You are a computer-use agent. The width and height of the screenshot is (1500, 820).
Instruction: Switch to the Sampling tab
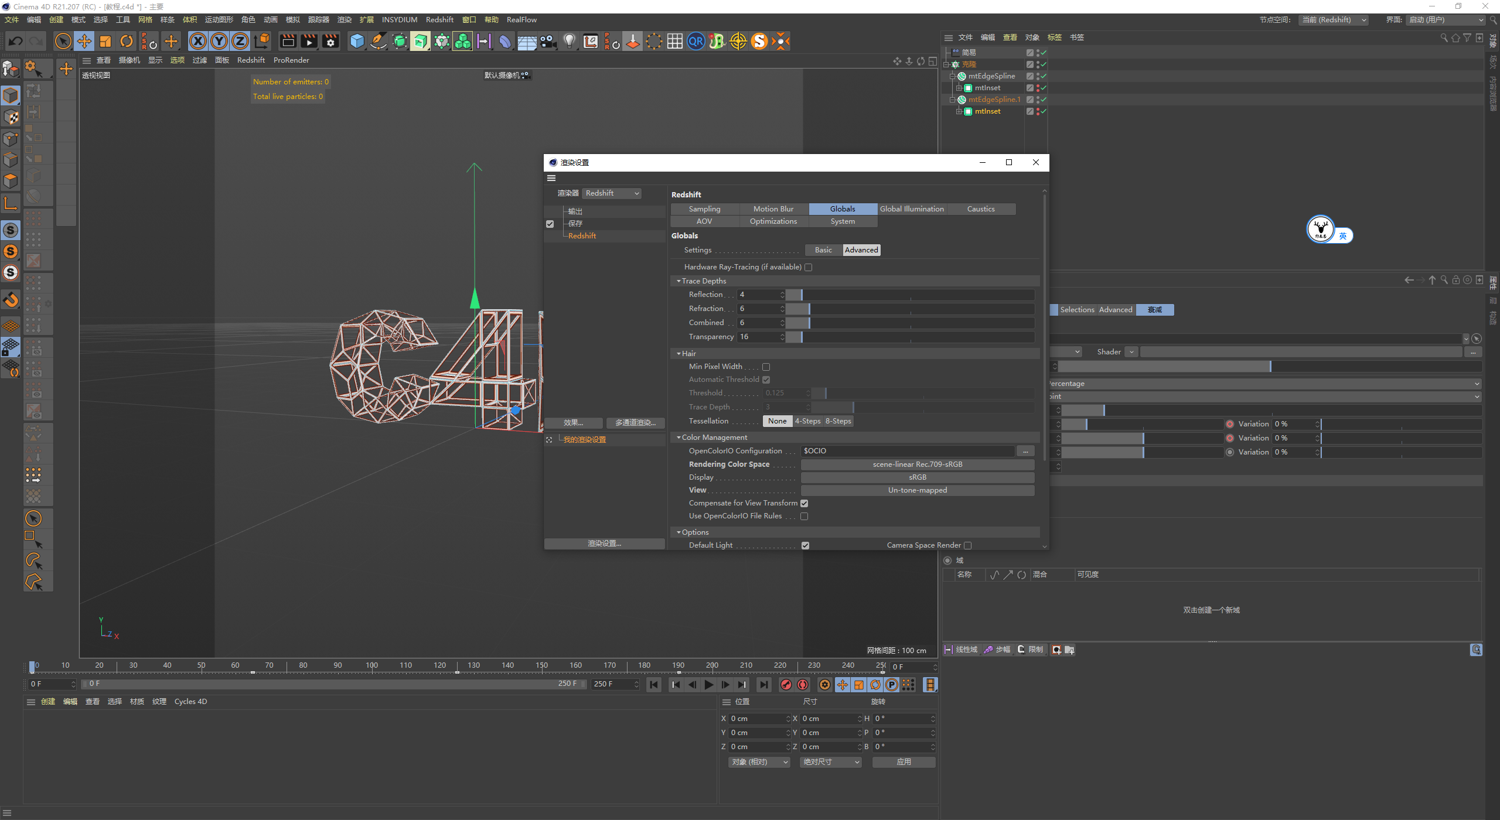click(x=704, y=209)
